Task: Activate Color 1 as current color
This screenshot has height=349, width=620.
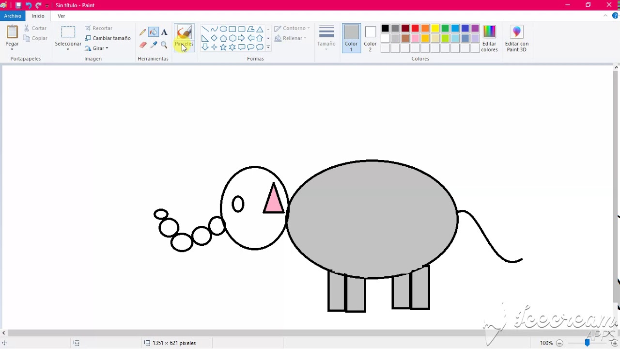Action: (351, 38)
